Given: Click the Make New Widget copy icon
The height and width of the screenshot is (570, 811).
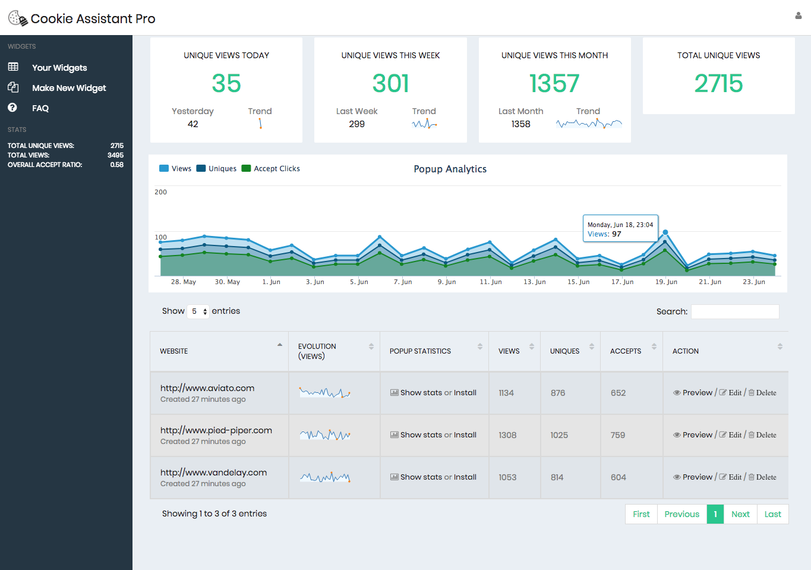Looking at the screenshot, I should point(13,87).
